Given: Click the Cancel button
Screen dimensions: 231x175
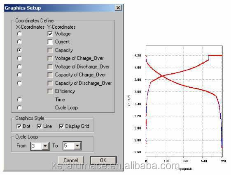Looking at the screenshot, I should tap(71, 160).
